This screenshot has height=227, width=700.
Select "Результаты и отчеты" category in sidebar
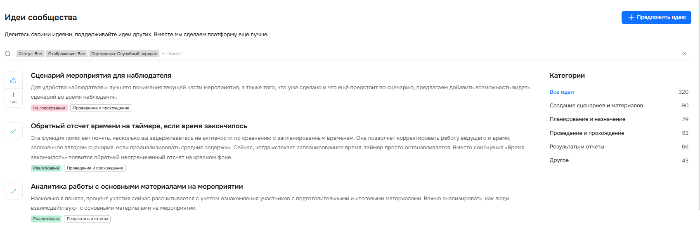(577, 147)
